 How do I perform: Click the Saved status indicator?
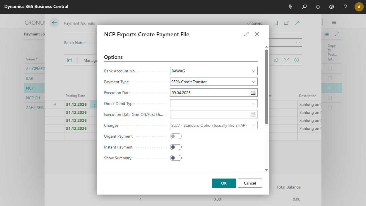click(255, 23)
